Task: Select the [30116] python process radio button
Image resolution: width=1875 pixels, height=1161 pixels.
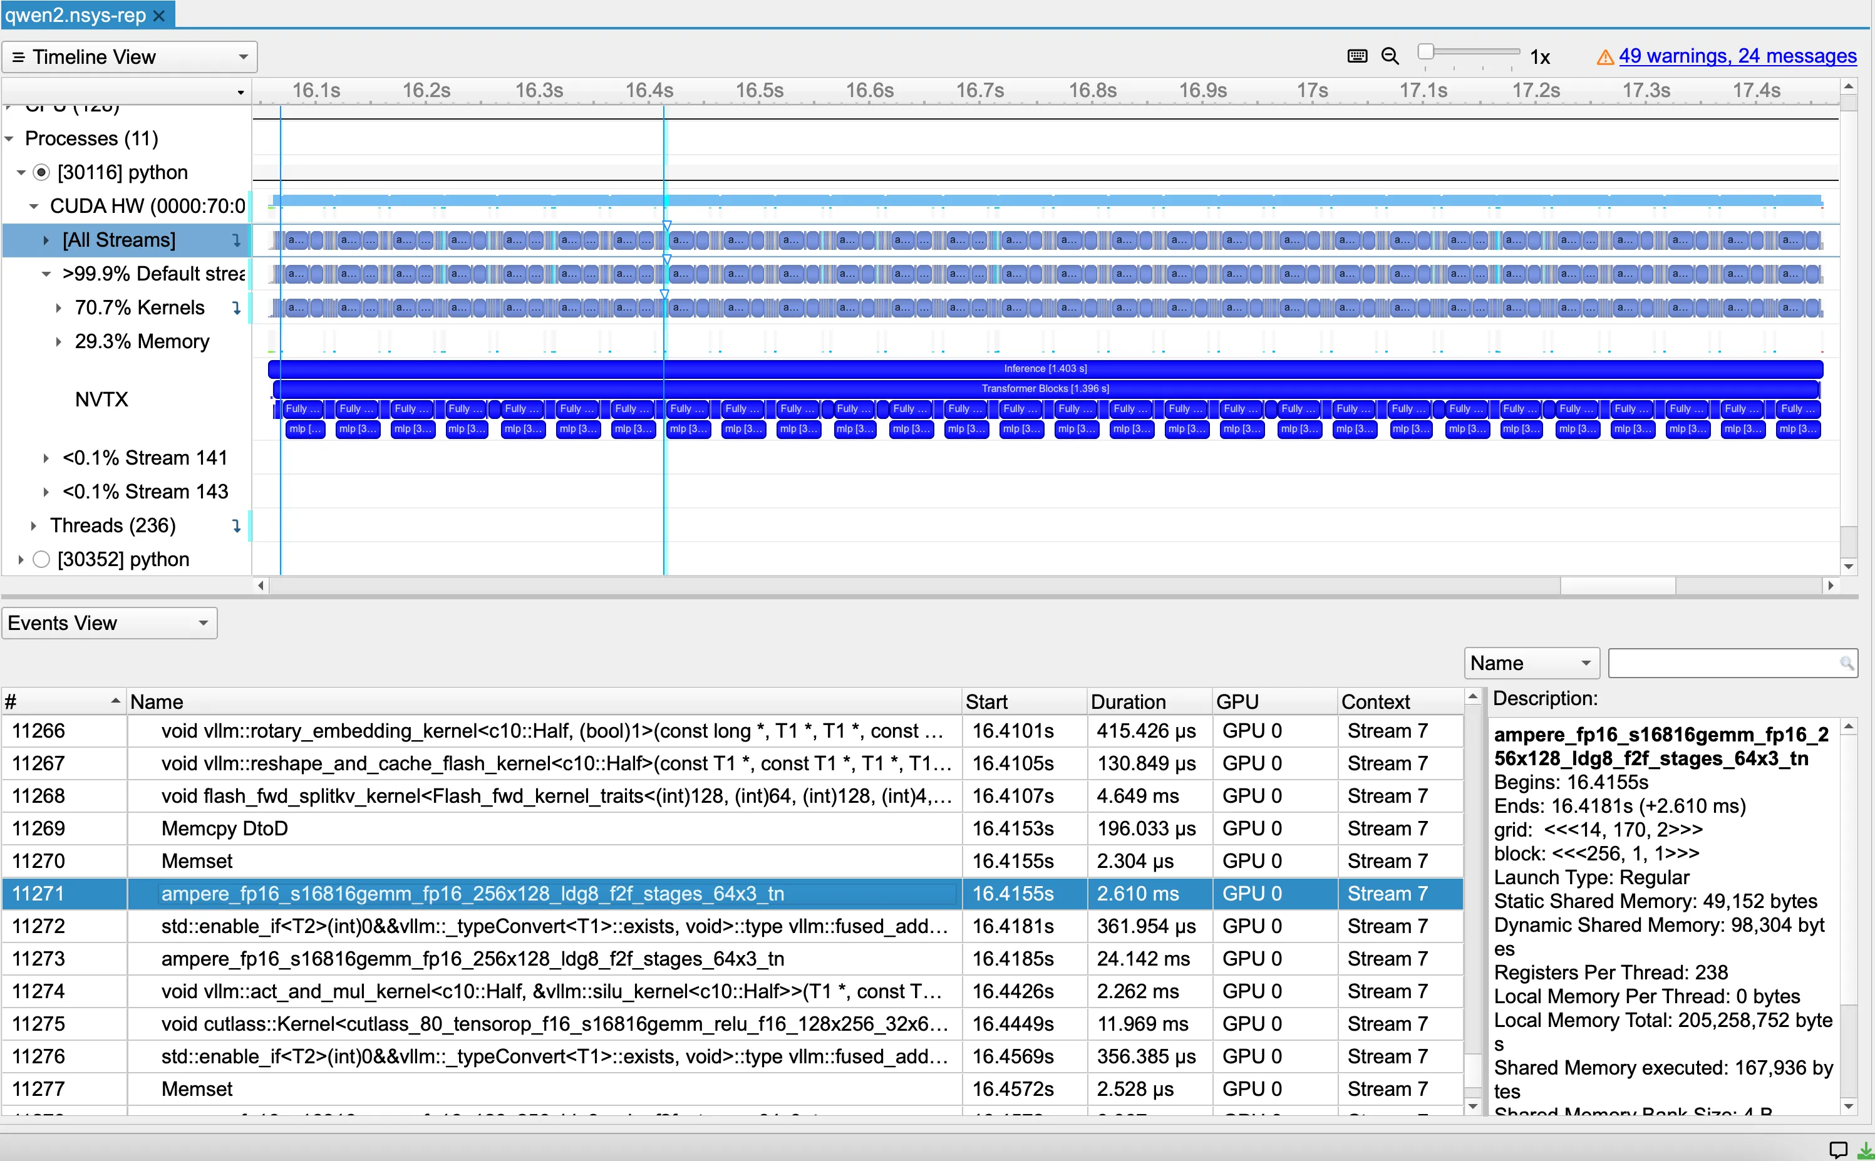Action: tap(41, 173)
